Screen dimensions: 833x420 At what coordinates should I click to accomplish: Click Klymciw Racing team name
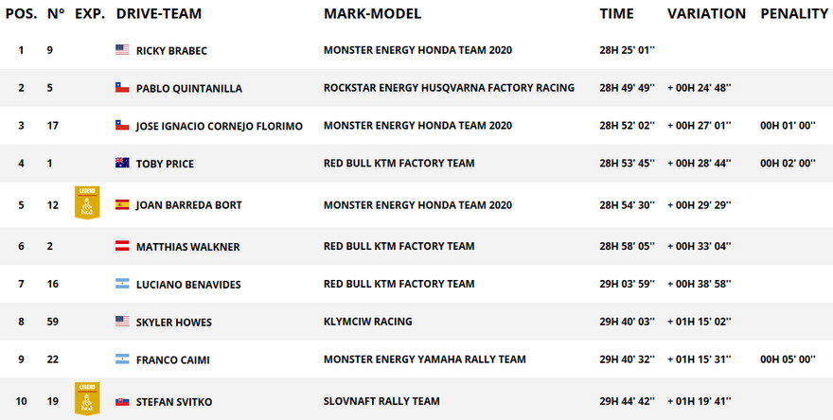pyautogui.click(x=367, y=322)
